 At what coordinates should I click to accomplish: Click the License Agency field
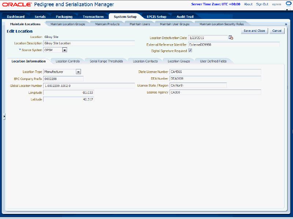click(x=215, y=92)
